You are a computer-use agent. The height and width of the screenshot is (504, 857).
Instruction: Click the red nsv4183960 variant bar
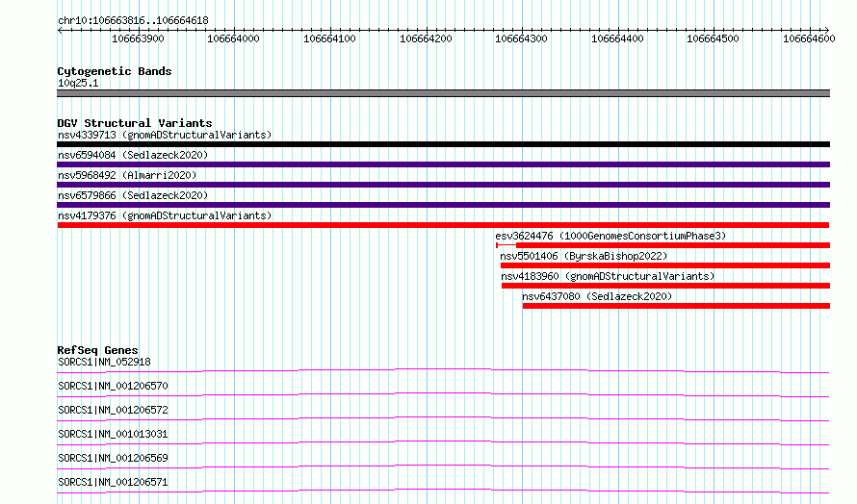(x=665, y=286)
